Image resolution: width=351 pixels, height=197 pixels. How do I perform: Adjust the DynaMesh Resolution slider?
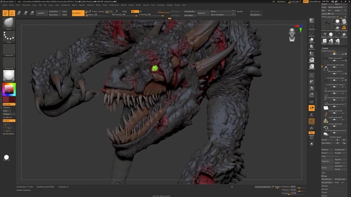(x=98, y=15)
